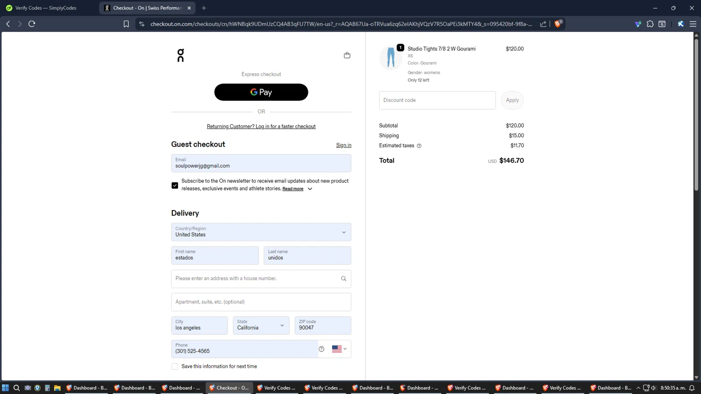Click the address search magnifier icon
Viewport: 701px width, 394px height.
[x=343, y=279]
